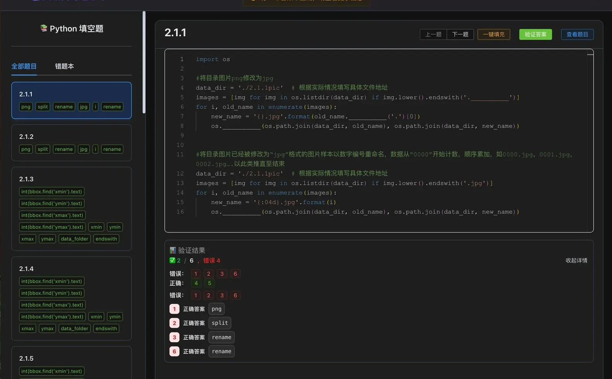
Task: Click the comment #将目录图片png修改为jpg
Action: (x=235, y=78)
